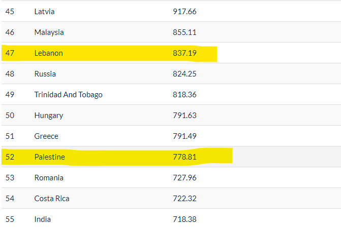341x228 pixels.
Task: Select the highlighted Palestine country name
Action: pos(49,157)
